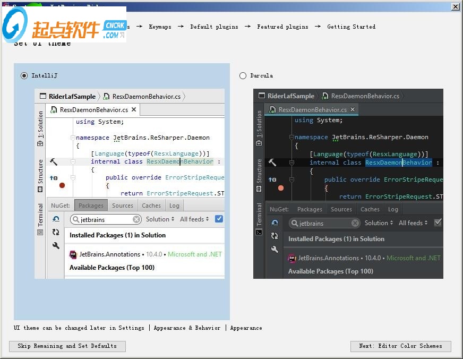Viewport: 463px width, 359px height.
Task: Close the ResxDaemonBehavior.cs tab in light preview
Action: click(134, 110)
